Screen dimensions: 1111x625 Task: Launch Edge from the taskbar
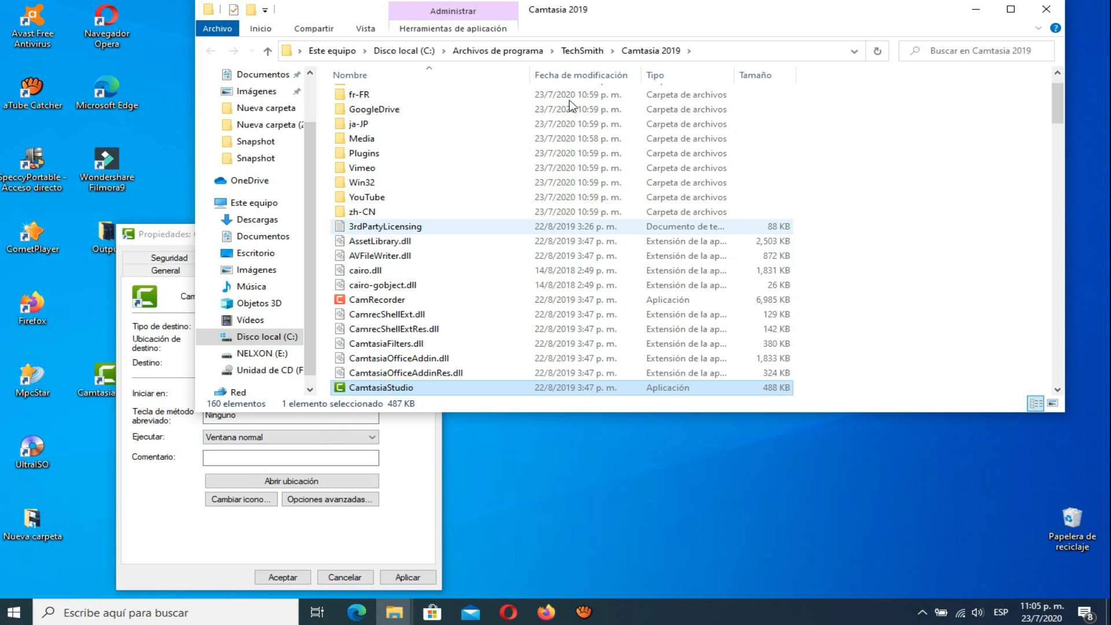point(356,612)
